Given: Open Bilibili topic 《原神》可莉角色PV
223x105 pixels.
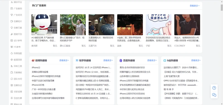Looking at the screenshot, I should pos(181,98).
